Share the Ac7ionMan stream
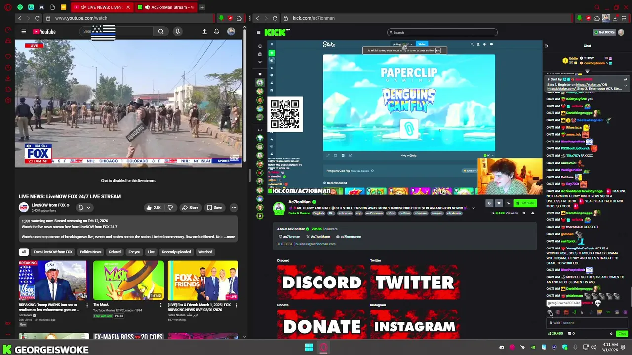The image size is (632, 355). [x=523, y=213]
